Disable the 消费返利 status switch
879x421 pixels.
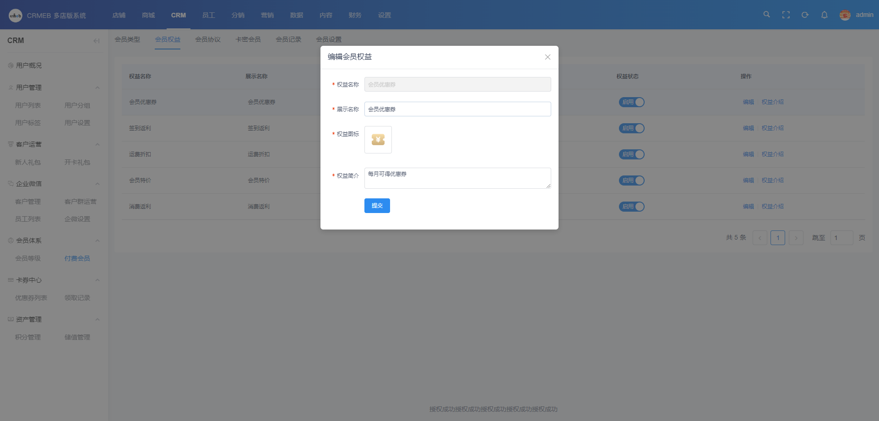[631, 207]
